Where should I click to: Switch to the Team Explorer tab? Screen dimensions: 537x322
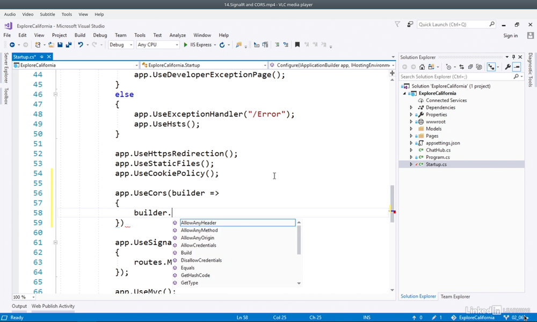[x=455, y=297]
